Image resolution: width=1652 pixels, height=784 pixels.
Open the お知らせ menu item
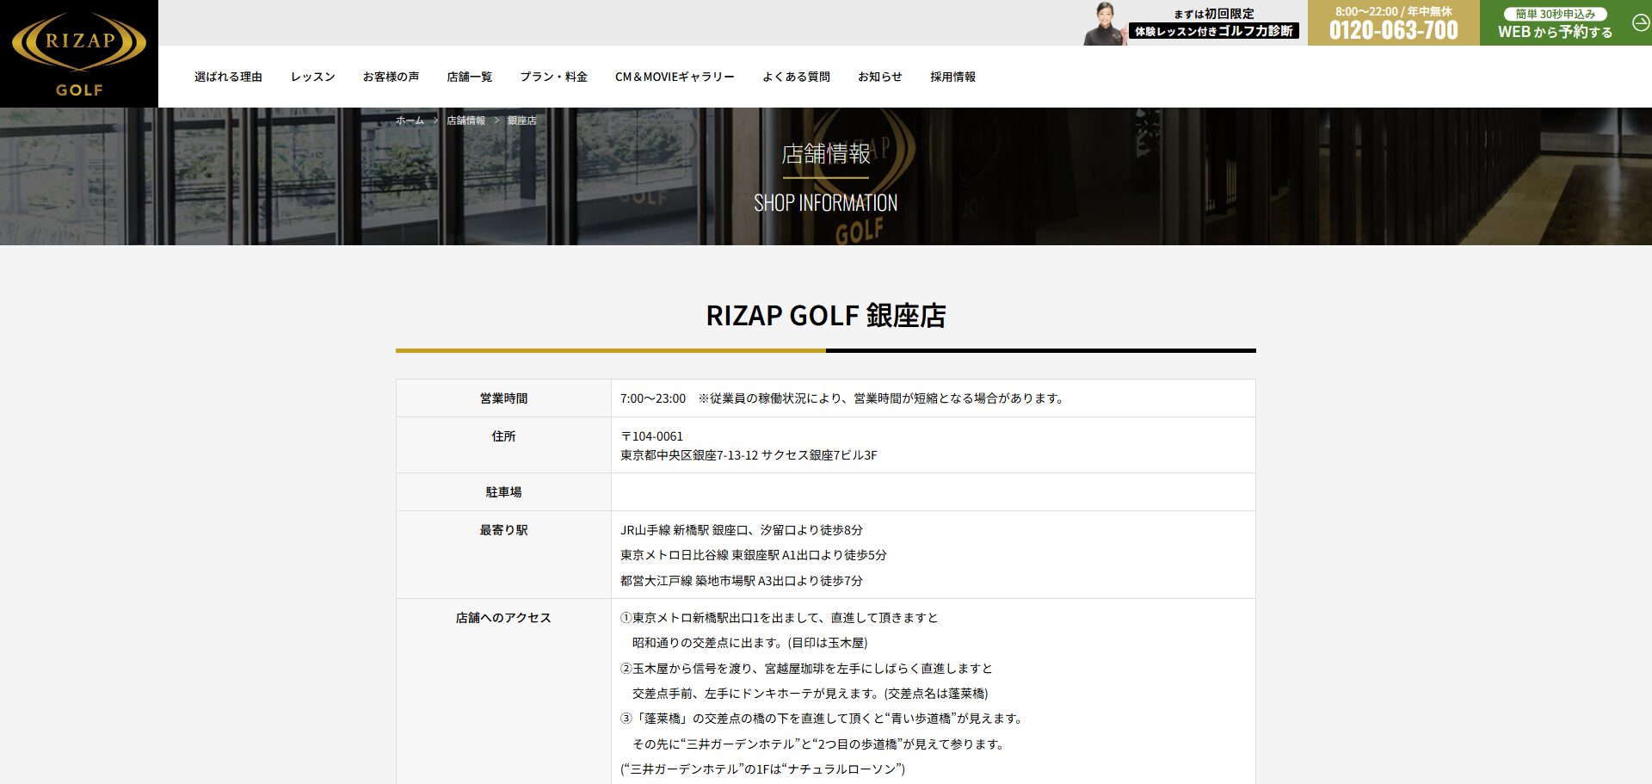[879, 77]
